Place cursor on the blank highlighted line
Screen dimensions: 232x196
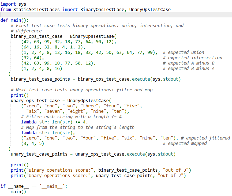pos(116,15)
